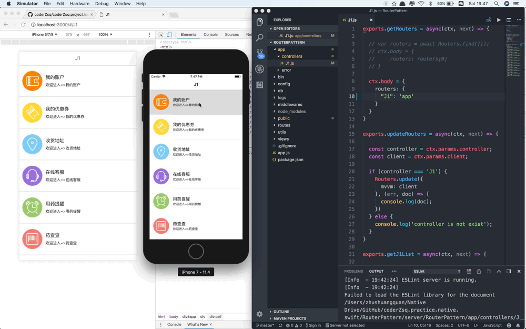
Task: Collapse the OPEN EDITORS section
Action: pos(303,28)
